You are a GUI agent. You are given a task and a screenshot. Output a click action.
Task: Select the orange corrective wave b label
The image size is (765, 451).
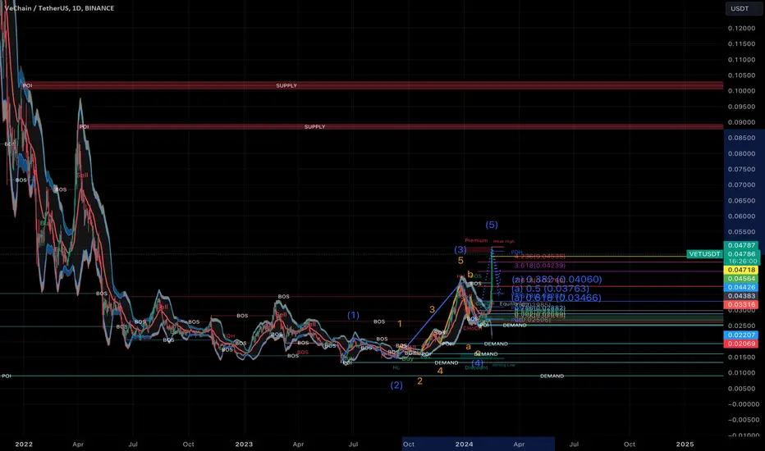[470, 275]
